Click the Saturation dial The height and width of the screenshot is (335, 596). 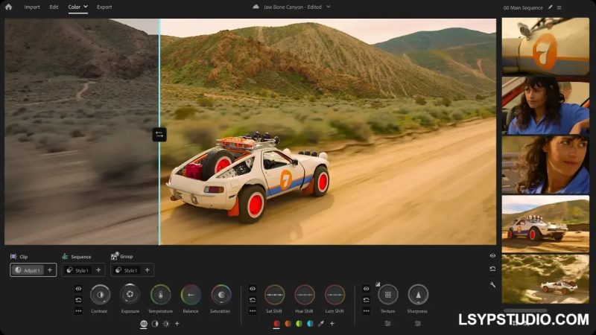pos(221,294)
